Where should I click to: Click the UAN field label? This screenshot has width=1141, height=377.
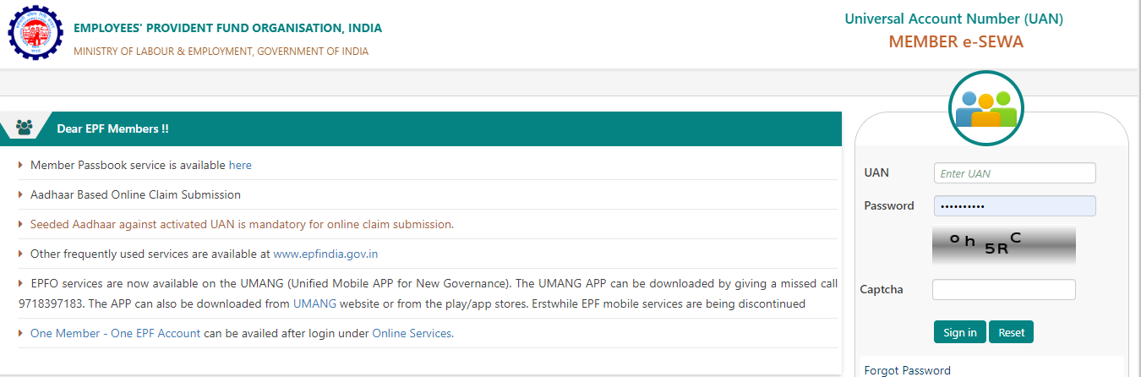pyautogui.click(x=876, y=172)
